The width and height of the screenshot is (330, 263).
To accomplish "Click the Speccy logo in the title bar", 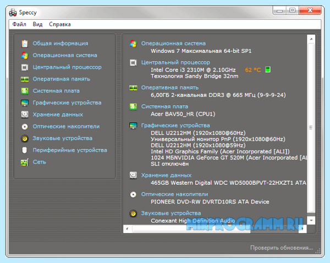I will (13, 13).
